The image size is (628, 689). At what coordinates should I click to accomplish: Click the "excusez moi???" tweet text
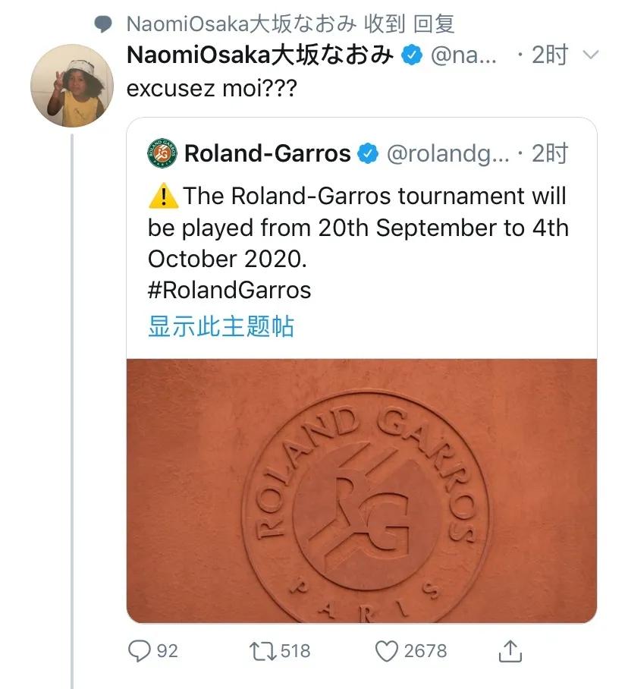tap(212, 88)
